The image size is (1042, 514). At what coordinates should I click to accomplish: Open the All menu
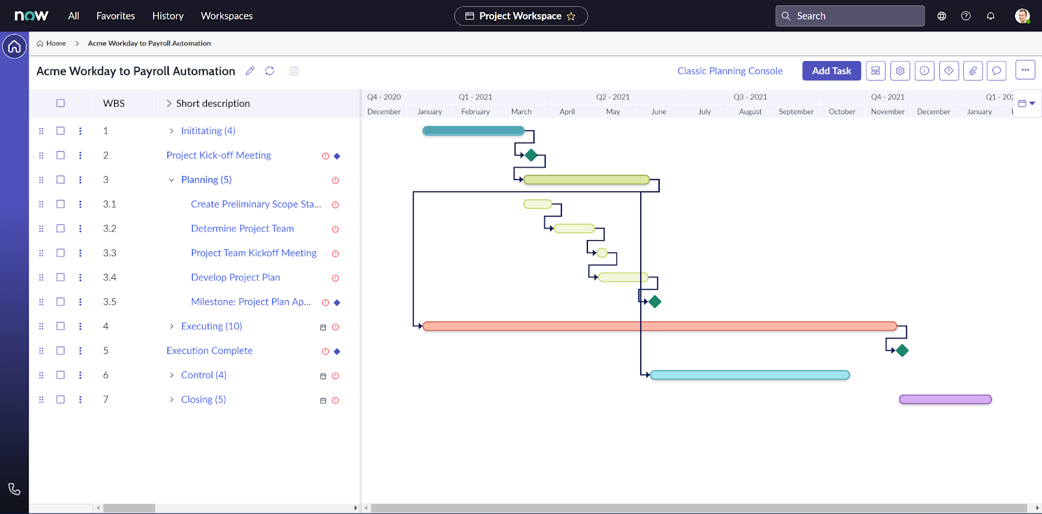click(74, 16)
